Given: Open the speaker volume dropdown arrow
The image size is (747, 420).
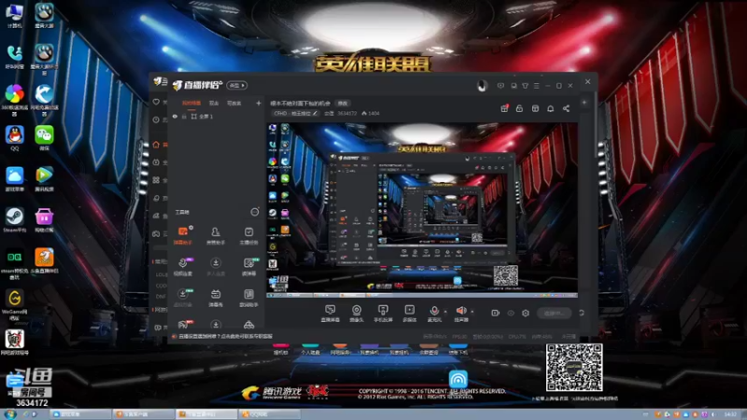Looking at the screenshot, I should pos(472,312).
